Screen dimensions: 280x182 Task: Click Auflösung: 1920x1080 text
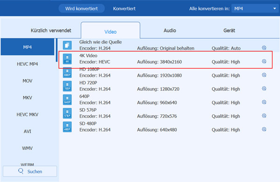click(159, 76)
